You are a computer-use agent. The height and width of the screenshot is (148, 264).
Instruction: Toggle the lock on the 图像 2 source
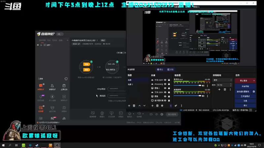point(169,88)
